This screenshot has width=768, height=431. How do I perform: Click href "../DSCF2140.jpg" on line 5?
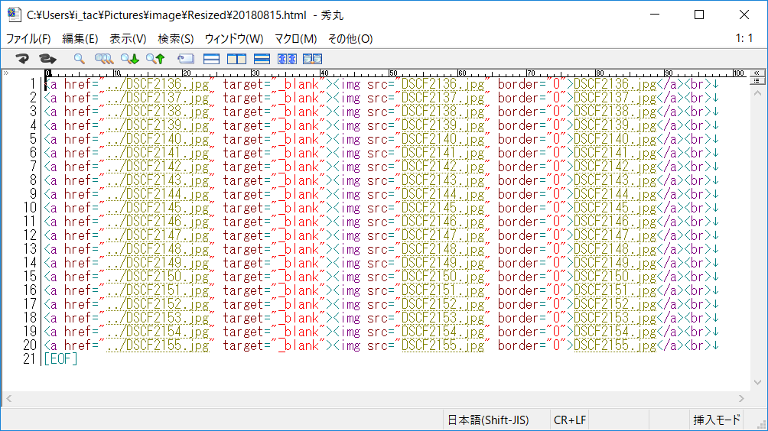[157, 139]
